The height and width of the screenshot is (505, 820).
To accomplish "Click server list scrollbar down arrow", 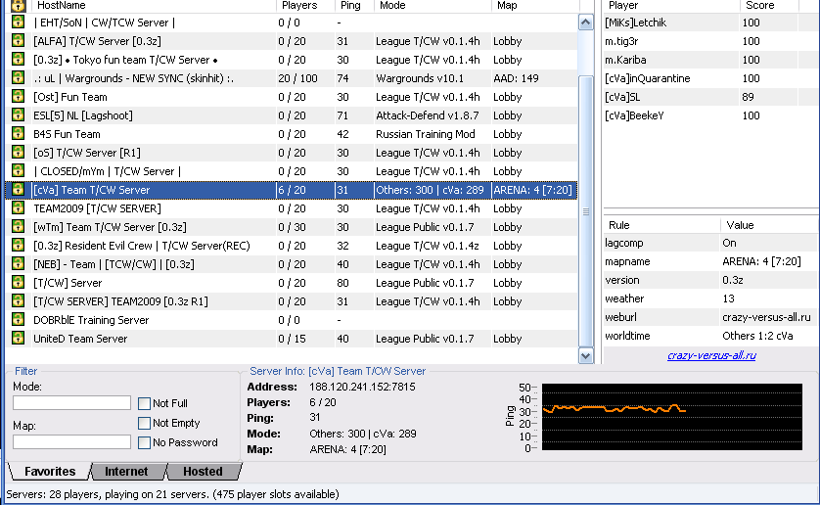I will [x=586, y=356].
